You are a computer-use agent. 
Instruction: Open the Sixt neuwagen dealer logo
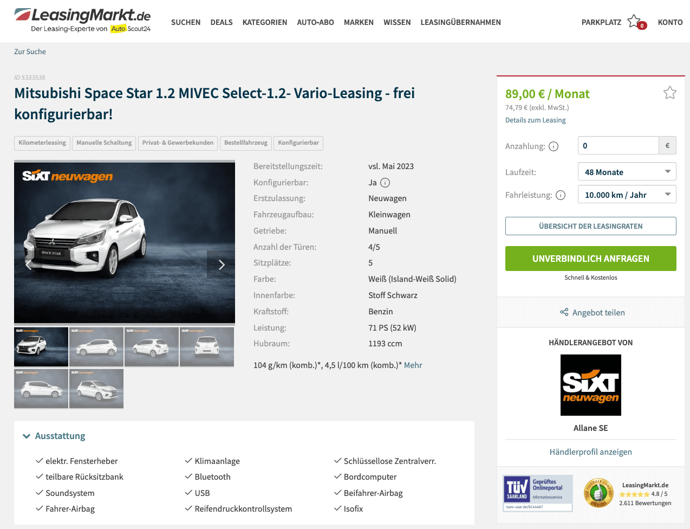point(591,385)
